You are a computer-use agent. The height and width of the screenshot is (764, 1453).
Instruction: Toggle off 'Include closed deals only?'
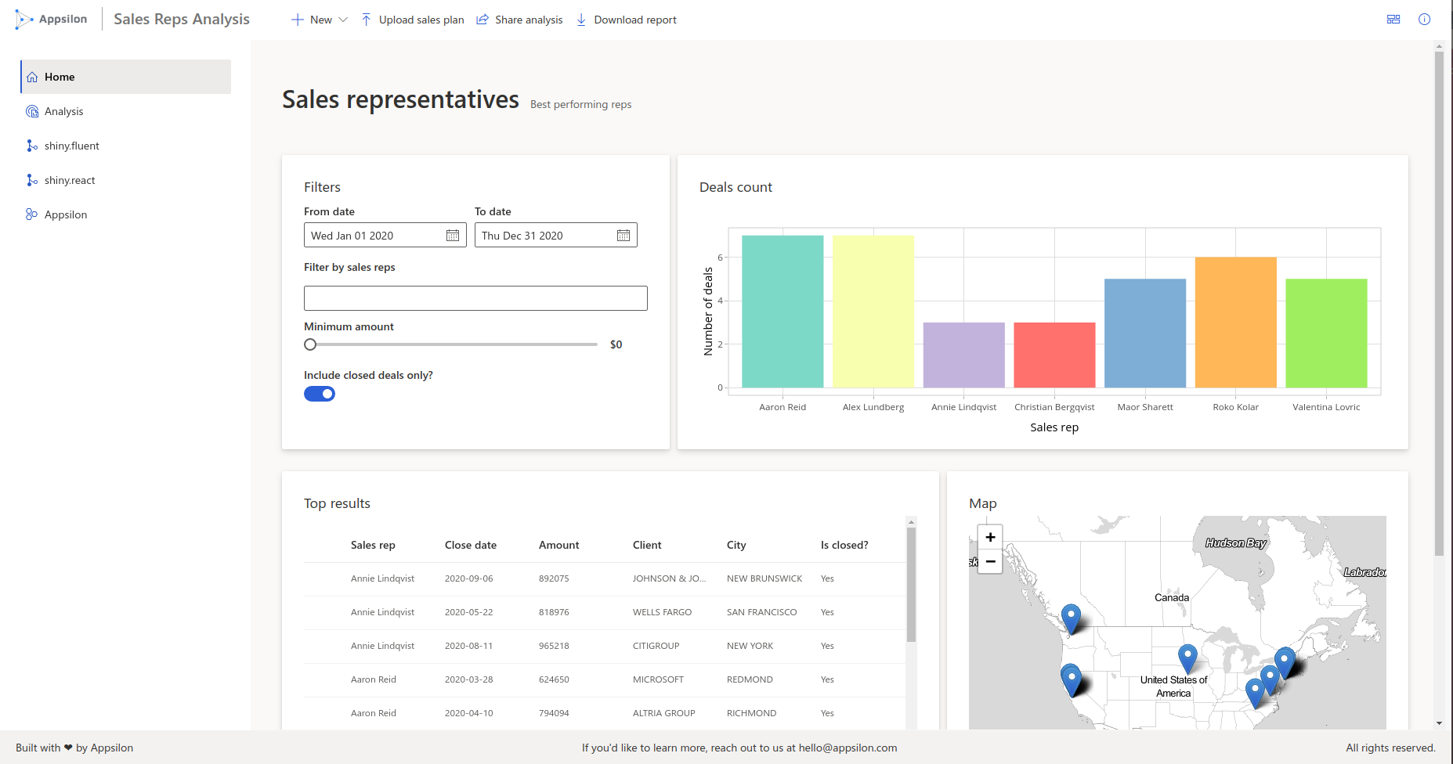point(319,393)
